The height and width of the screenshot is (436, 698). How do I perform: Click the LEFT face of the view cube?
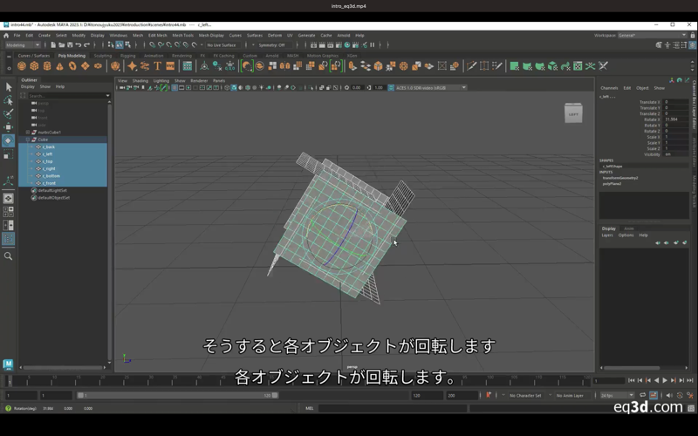click(573, 114)
